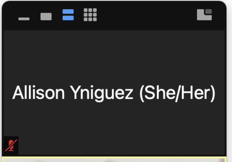Toggle the stacked two-row layout button
Image resolution: width=232 pixels, height=162 pixels.
tap(68, 15)
